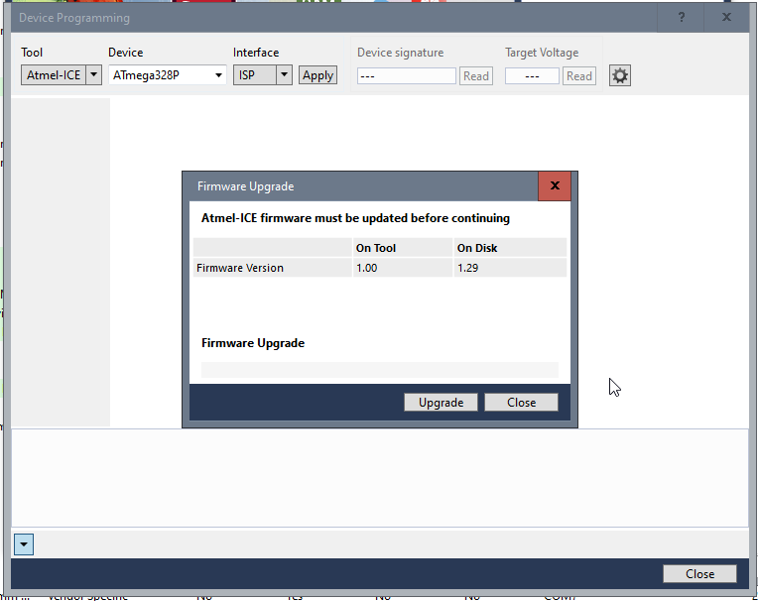
Task: Click Close in the Device Programming footer
Action: (699, 574)
